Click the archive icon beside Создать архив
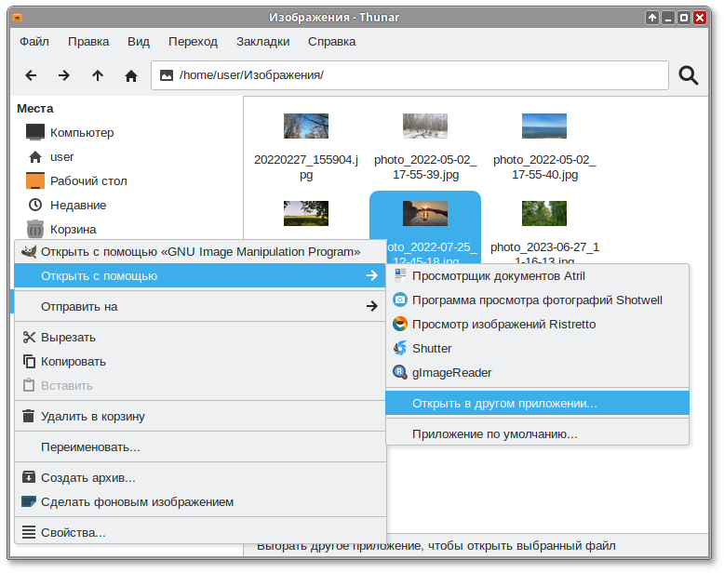This screenshot has height=573, width=724. click(29, 477)
